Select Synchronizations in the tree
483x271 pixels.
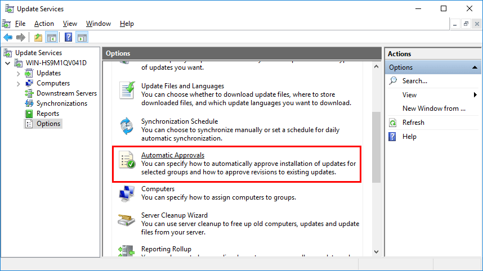(x=62, y=103)
